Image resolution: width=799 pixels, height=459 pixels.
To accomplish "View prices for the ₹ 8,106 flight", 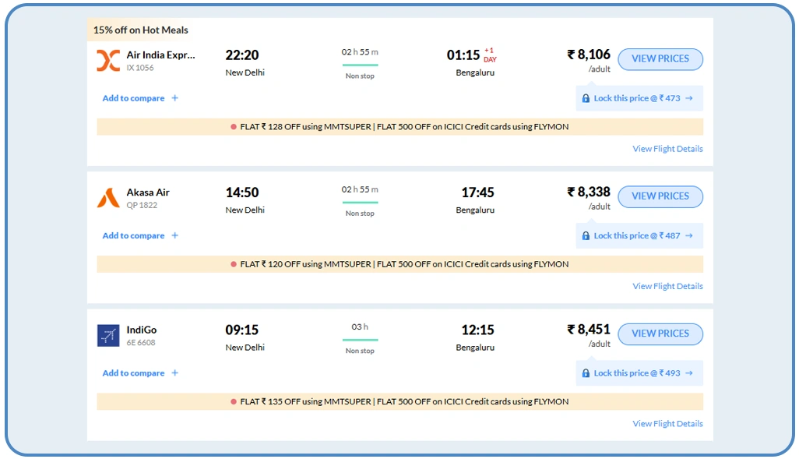I will click(660, 59).
